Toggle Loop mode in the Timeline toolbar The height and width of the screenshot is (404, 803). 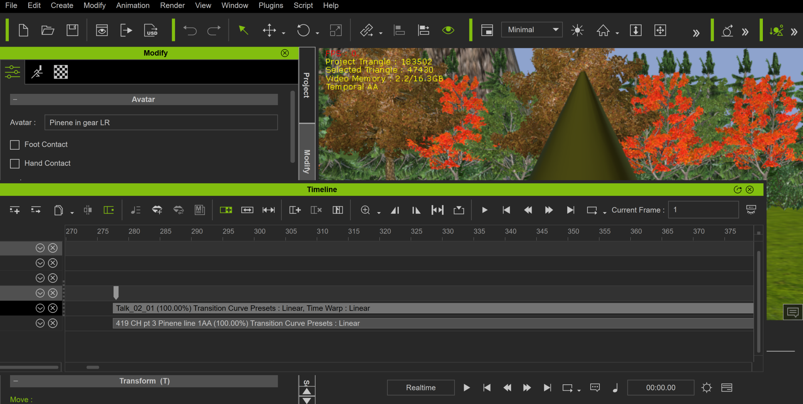(x=592, y=210)
